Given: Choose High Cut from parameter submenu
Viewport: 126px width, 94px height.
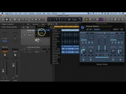Looking at the screenshot, I should [x=56, y=38].
